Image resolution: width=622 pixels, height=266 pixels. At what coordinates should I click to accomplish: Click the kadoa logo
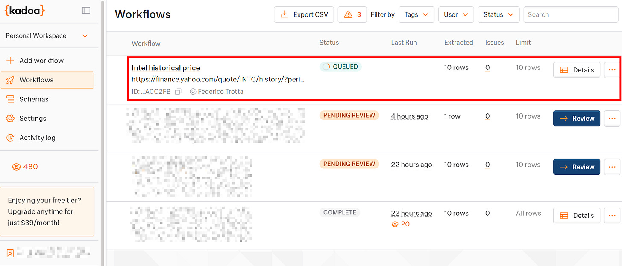coord(25,10)
